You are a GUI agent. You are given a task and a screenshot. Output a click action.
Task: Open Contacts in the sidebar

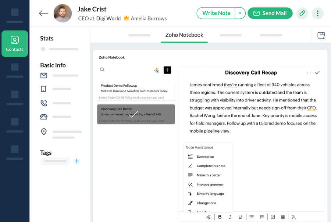pos(15,44)
